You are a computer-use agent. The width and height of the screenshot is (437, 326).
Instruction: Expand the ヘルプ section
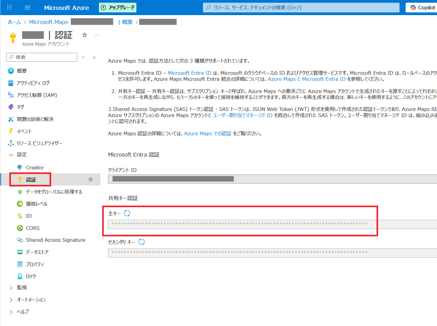(x=11, y=312)
